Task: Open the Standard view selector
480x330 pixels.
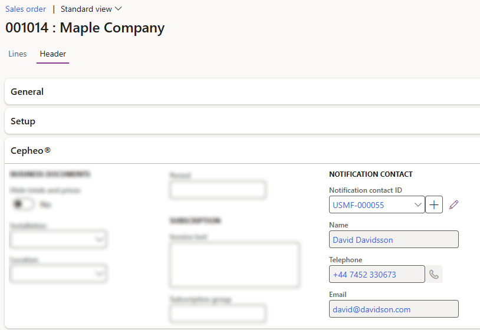Action: coord(91,9)
